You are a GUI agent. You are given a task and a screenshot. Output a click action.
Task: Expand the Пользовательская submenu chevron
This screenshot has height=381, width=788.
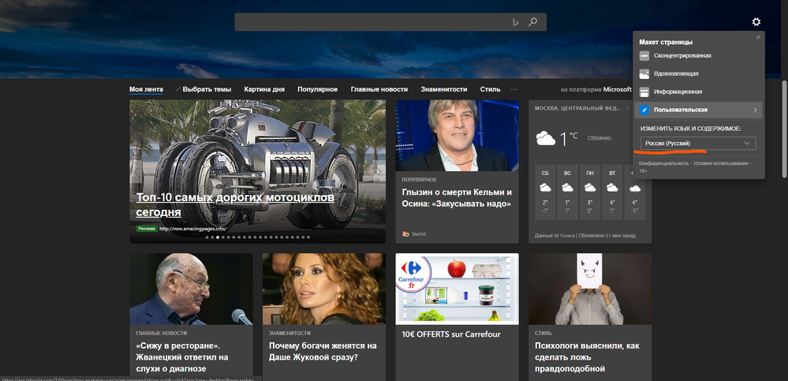755,110
